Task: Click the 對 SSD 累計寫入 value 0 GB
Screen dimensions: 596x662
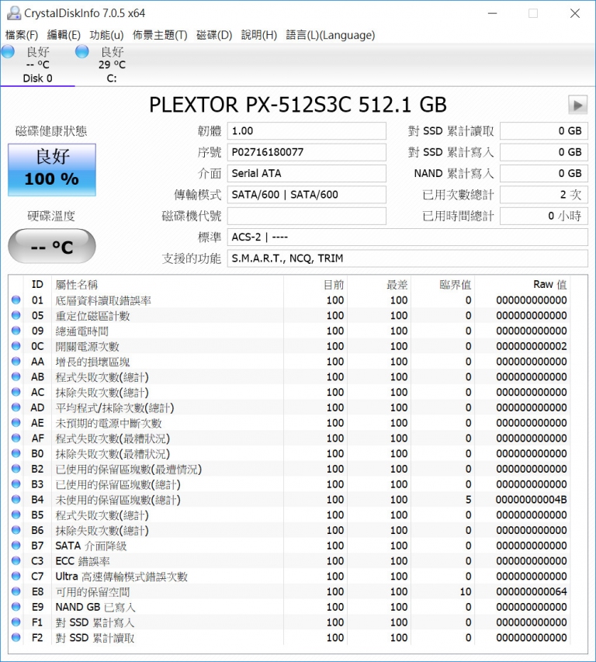Action: pos(544,152)
